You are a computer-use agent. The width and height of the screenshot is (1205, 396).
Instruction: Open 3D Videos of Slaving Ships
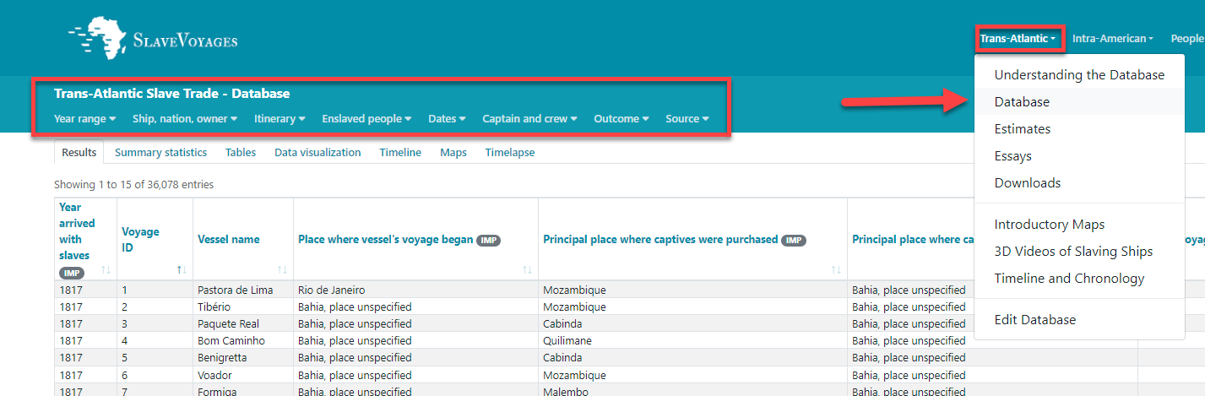(1073, 252)
